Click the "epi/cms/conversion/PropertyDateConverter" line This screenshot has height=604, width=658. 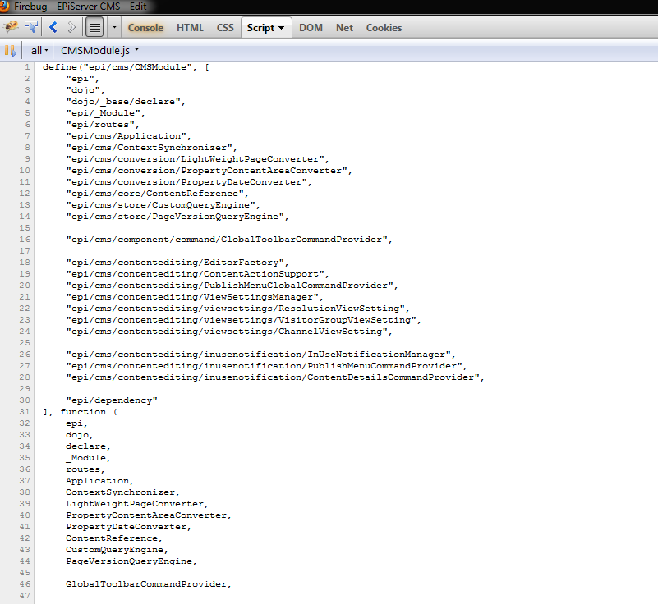pyautogui.click(x=189, y=182)
